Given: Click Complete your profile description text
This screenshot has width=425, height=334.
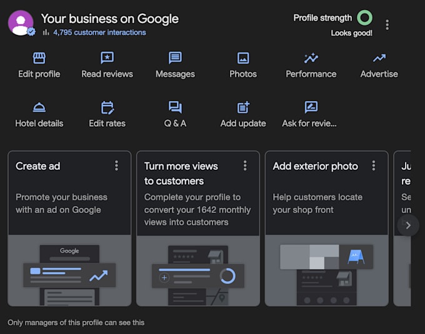Looking at the screenshot, I should tap(197, 210).
